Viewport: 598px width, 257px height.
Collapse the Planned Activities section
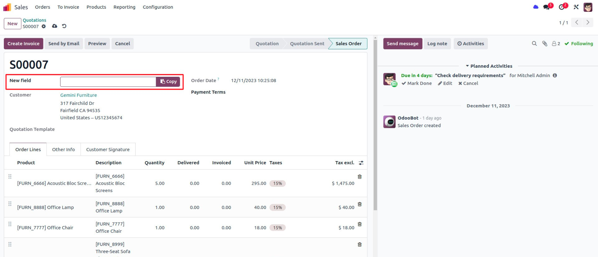click(x=489, y=66)
